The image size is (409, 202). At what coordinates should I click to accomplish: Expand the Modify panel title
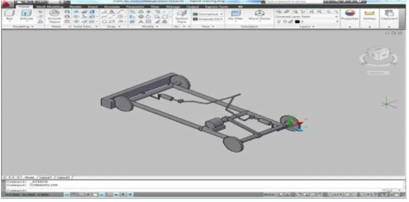[150, 27]
